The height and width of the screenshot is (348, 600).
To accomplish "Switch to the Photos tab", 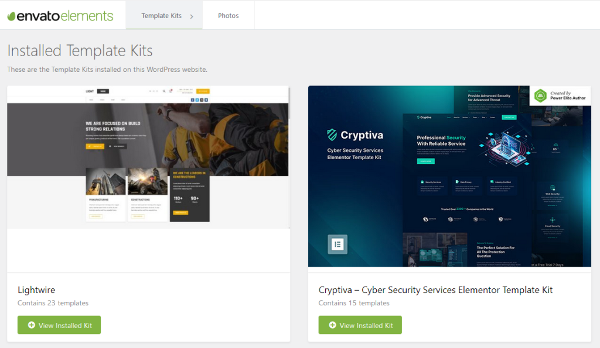I will click(228, 16).
